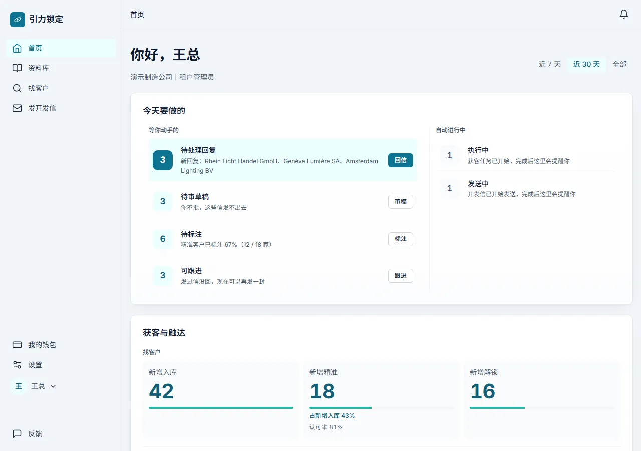The height and width of the screenshot is (451, 641).
Task: Go to 找客户 in the sidebar
Action: [61, 88]
